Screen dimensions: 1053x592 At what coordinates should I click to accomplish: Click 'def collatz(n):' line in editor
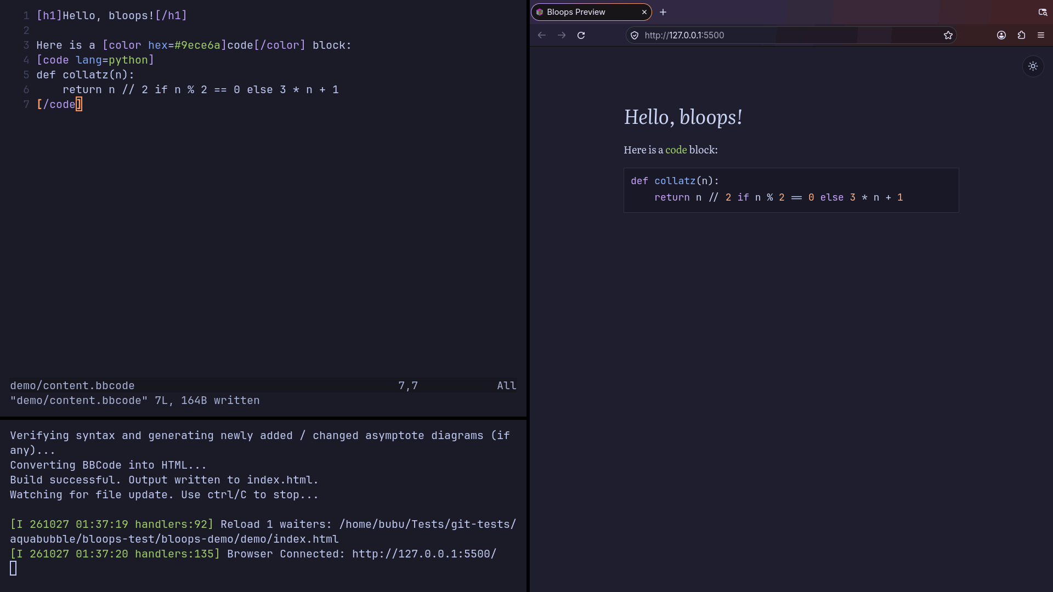[85, 75]
